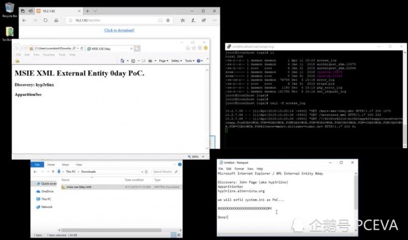Open File tab in File Explorer
The image size is (408, 240).
[x=37, y=165]
